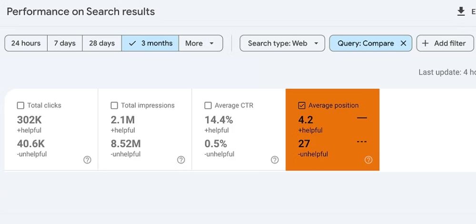The width and height of the screenshot is (476, 224).
Task: Enable the Average CTR checkbox
Action: (x=208, y=105)
